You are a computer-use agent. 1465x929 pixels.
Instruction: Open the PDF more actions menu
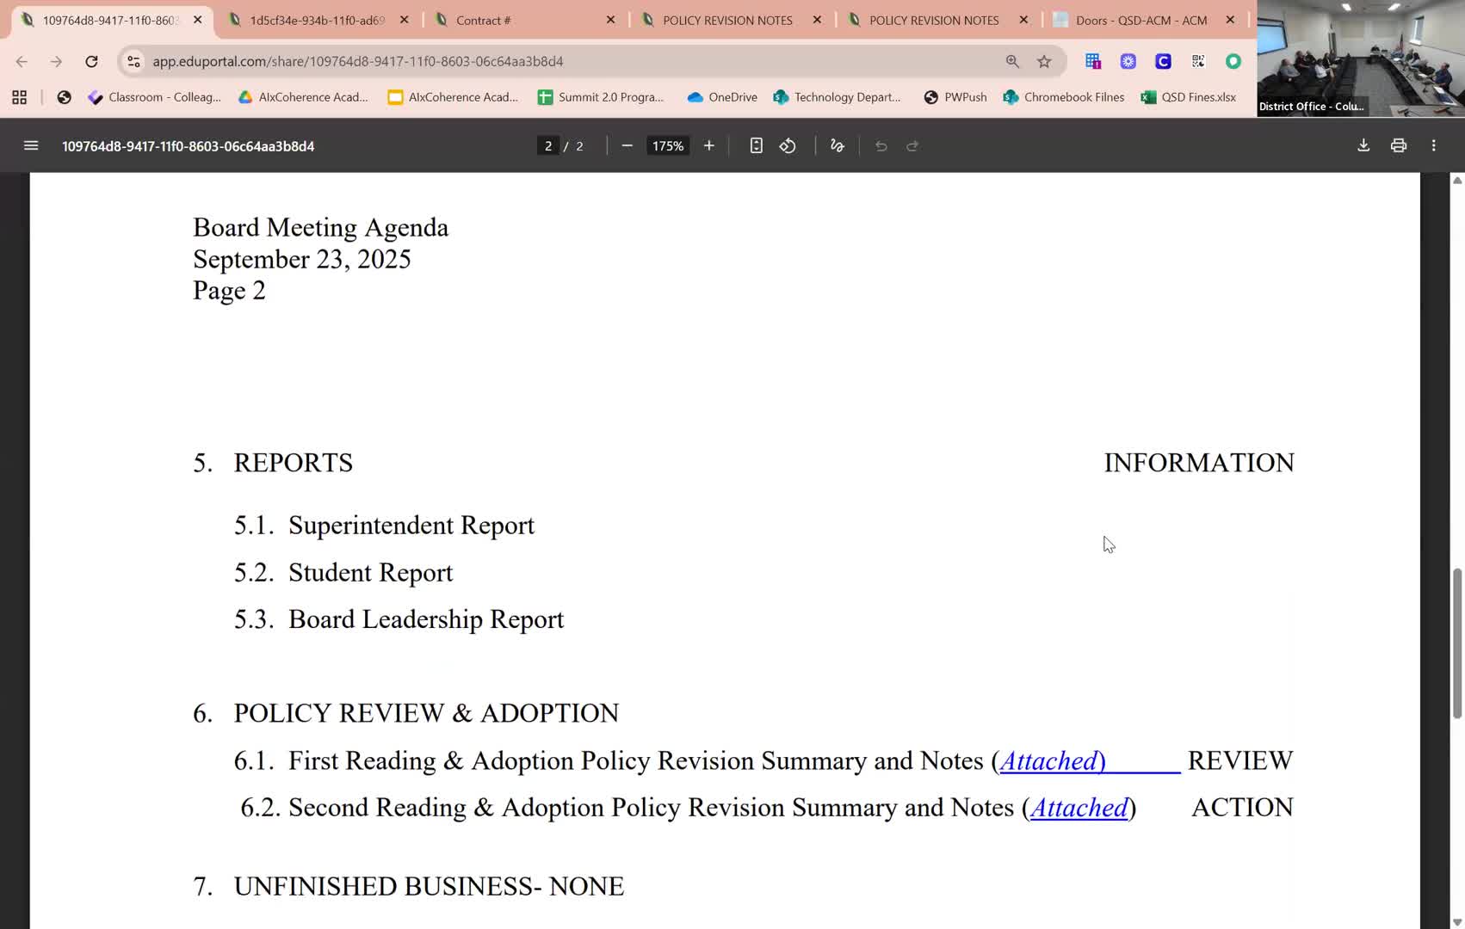coord(1433,146)
